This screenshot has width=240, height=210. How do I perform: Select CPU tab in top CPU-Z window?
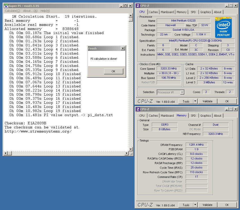coord(142,12)
